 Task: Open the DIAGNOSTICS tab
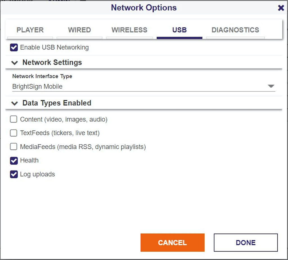click(x=235, y=30)
